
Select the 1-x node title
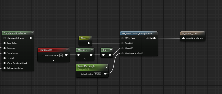click(105, 50)
